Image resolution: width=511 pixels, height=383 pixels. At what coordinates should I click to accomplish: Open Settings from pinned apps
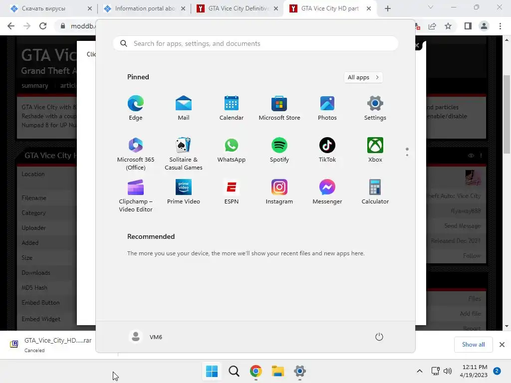[375, 108]
